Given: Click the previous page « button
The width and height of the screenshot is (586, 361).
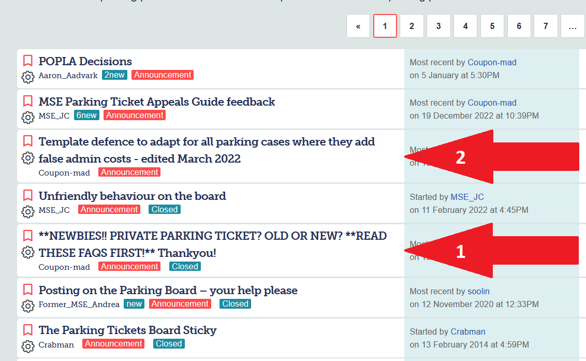Looking at the screenshot, I should tap(358, 26).
